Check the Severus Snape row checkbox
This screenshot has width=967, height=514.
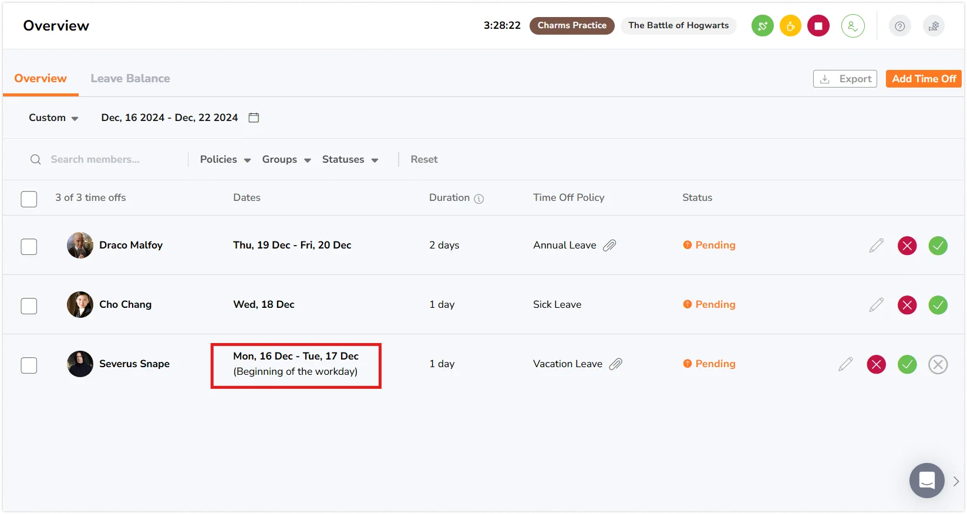(29, 365)
